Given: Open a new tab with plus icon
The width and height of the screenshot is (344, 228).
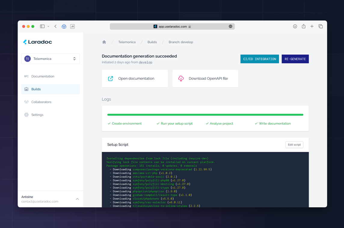Looking at the screenshot, I should point(312,26).
